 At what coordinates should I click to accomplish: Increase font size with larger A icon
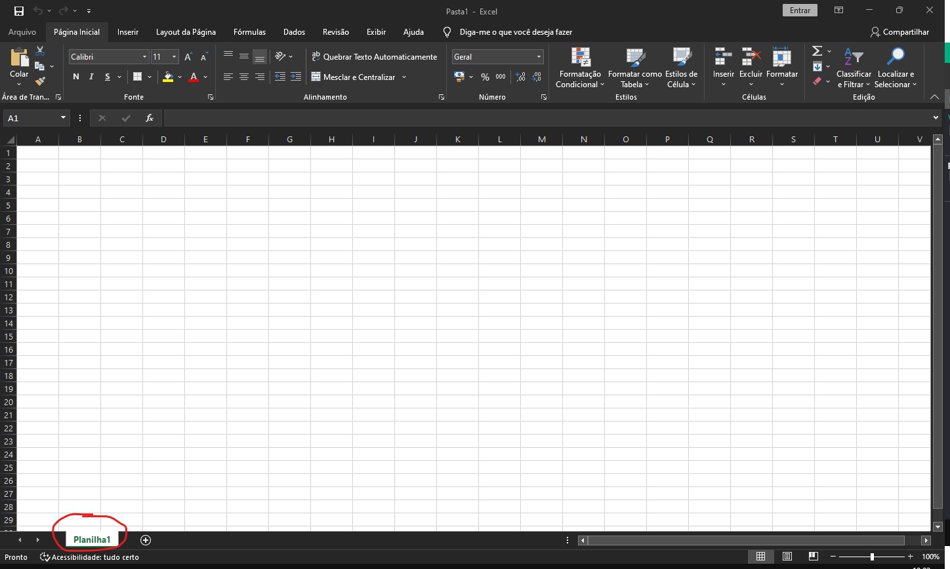[188, 57]
